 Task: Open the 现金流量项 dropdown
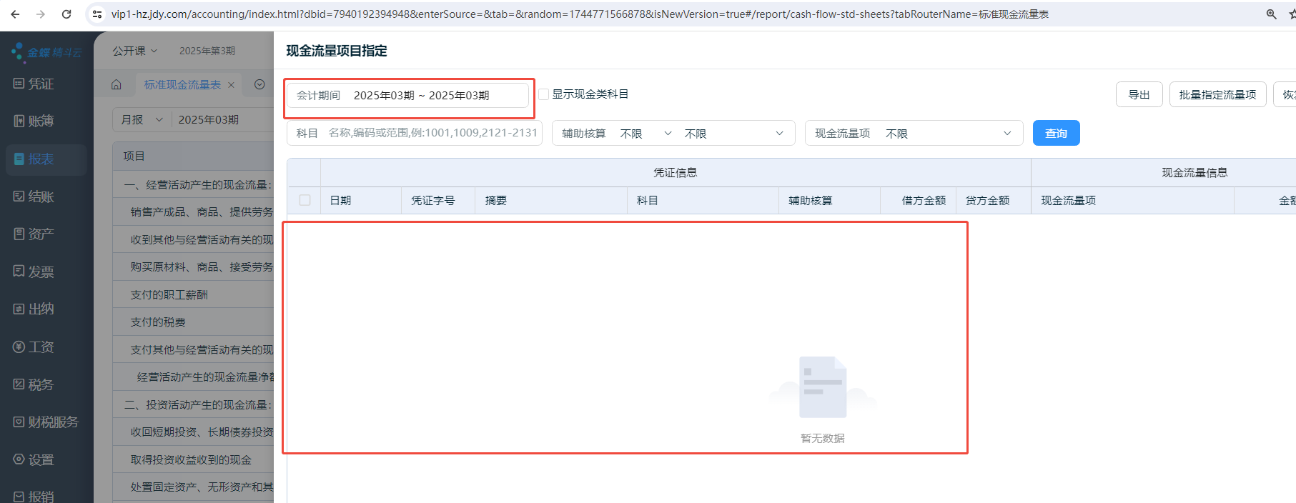click(x=944, y=134)
